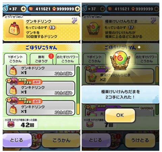Click the reward list scrollbar on left screen
This screenshot has width=162, height=152.
pyautogui.click(x=78, y=90)
